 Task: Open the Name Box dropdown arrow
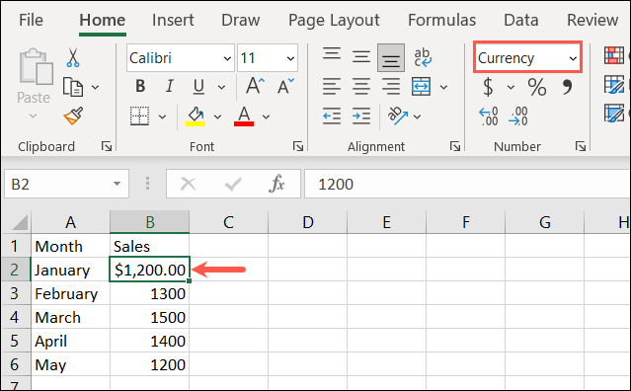point(117,184)
